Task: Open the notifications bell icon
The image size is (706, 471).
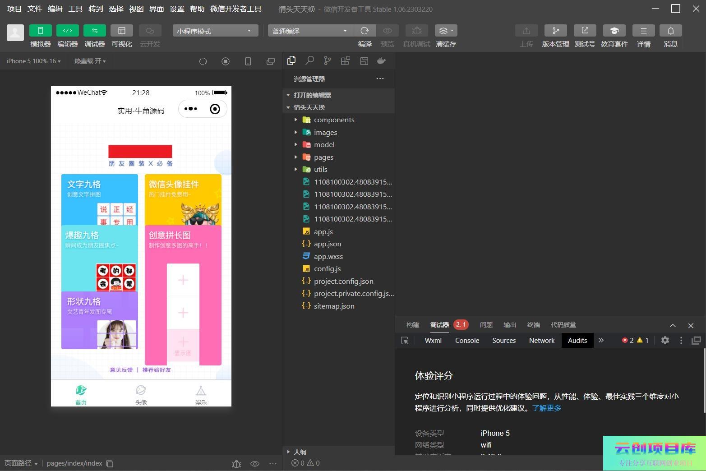Action: pos(670,31)
